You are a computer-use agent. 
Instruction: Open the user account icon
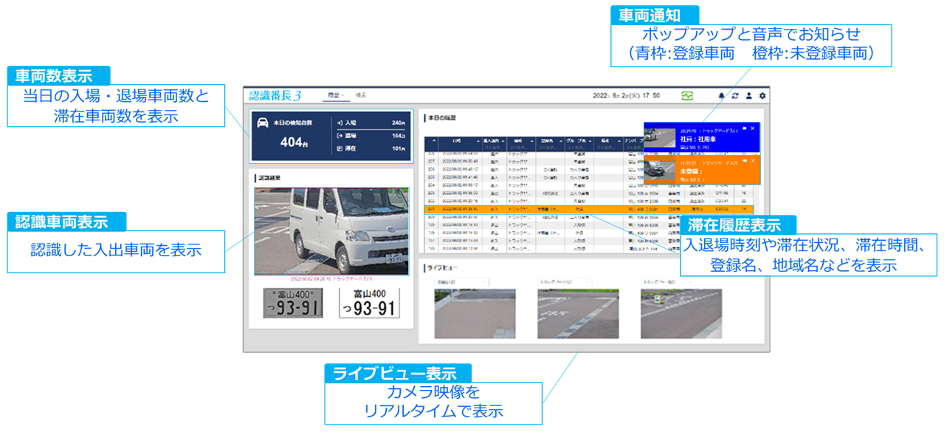(748, 95)
